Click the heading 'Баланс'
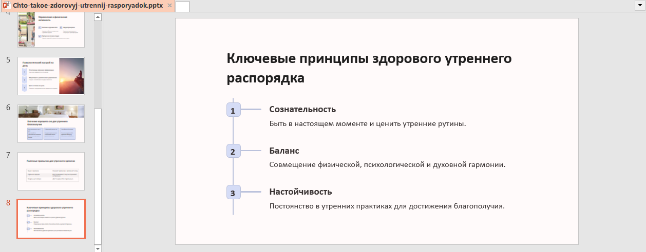 pyautogui.click(x=284, y=151)
